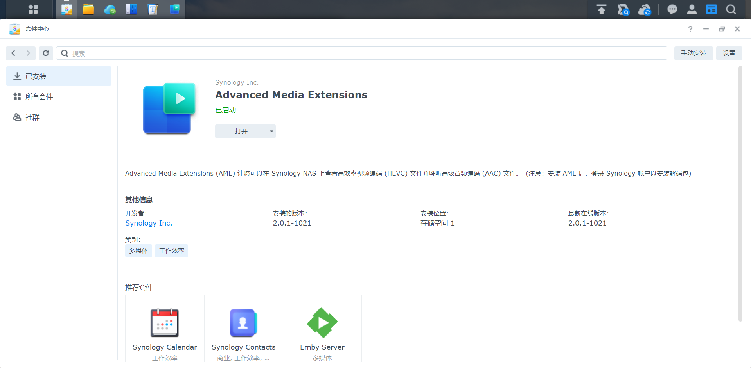Screen dimensions: 751x368
Task: Click the 推荐套件 heading
Action: pyautogui.click(x=139, y=288)
